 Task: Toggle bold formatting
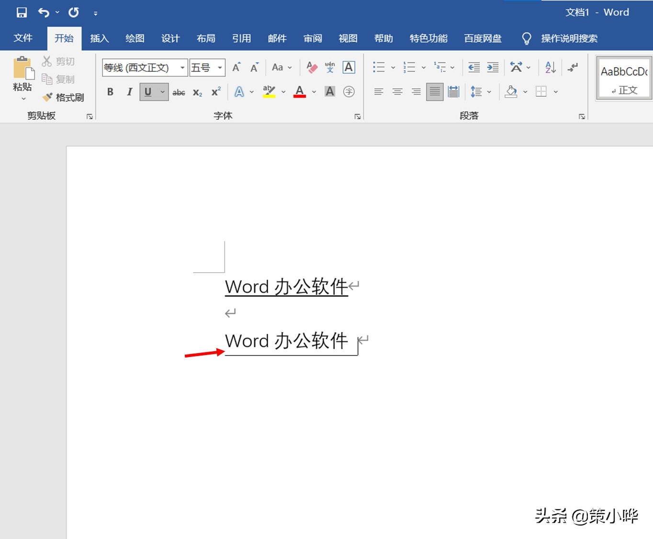[111, 92]
